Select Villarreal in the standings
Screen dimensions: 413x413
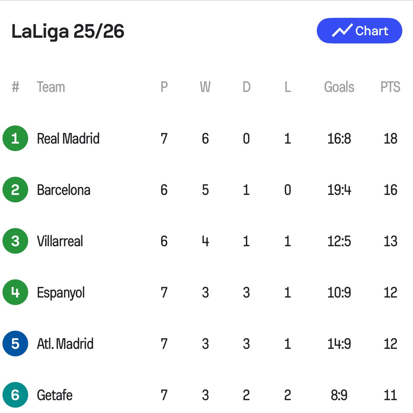pos(60,241)
